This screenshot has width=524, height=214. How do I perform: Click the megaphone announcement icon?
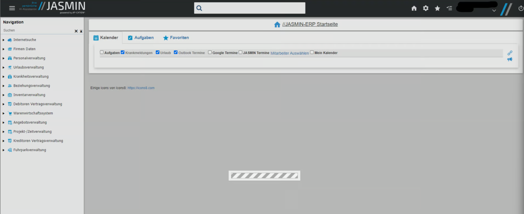coord(510,59)
